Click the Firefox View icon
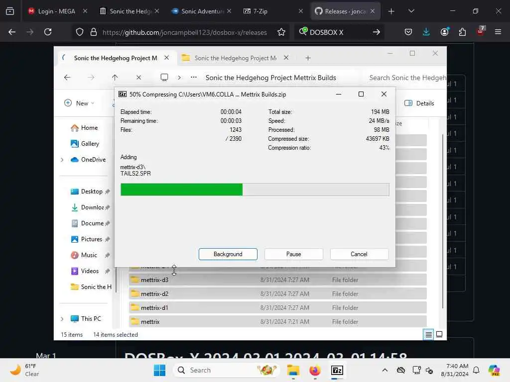The height and width of the screenshot is (382, 510). point(10,11)
